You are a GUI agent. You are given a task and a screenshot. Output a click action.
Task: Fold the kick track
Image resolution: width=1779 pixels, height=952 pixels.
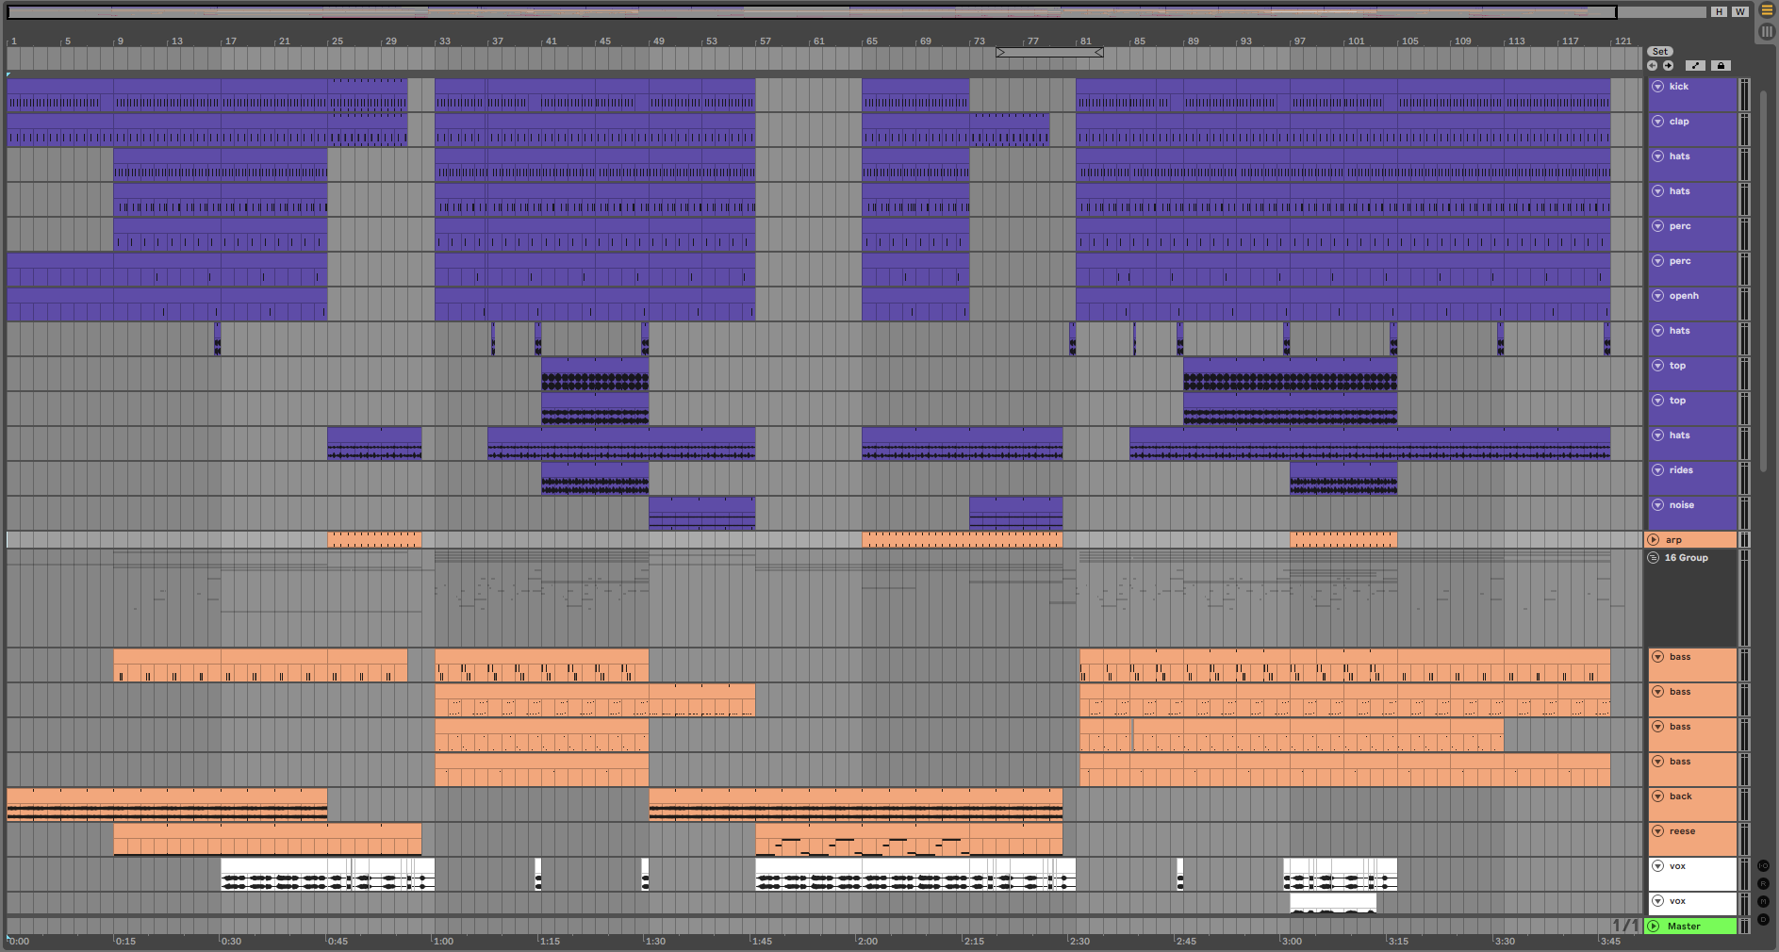[x=1657, y=87]
